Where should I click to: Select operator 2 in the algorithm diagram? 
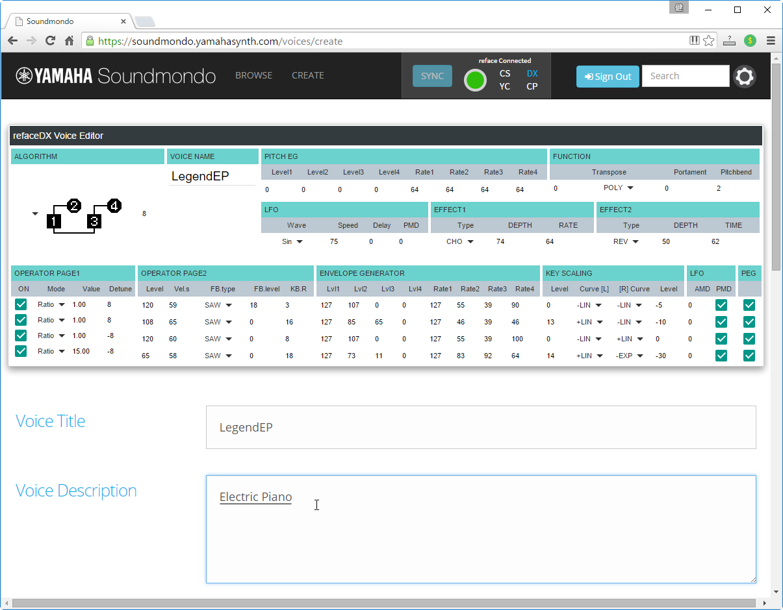(x=74, y=206)
